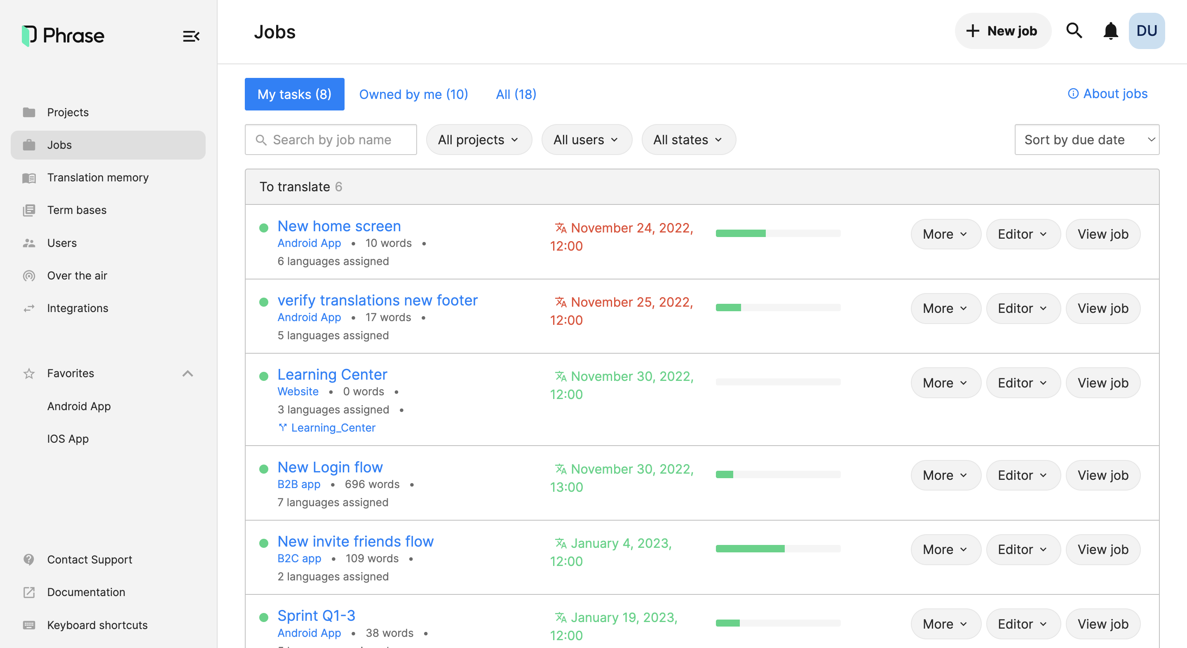Open Translation memory from sidebar icon
The image size is (1187, 648).
click(29, 178)
